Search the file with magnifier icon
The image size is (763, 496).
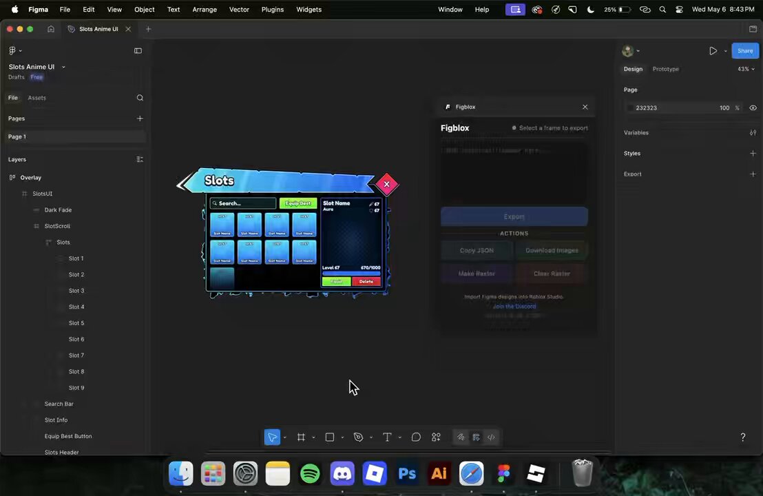click(x=140, y=98)
